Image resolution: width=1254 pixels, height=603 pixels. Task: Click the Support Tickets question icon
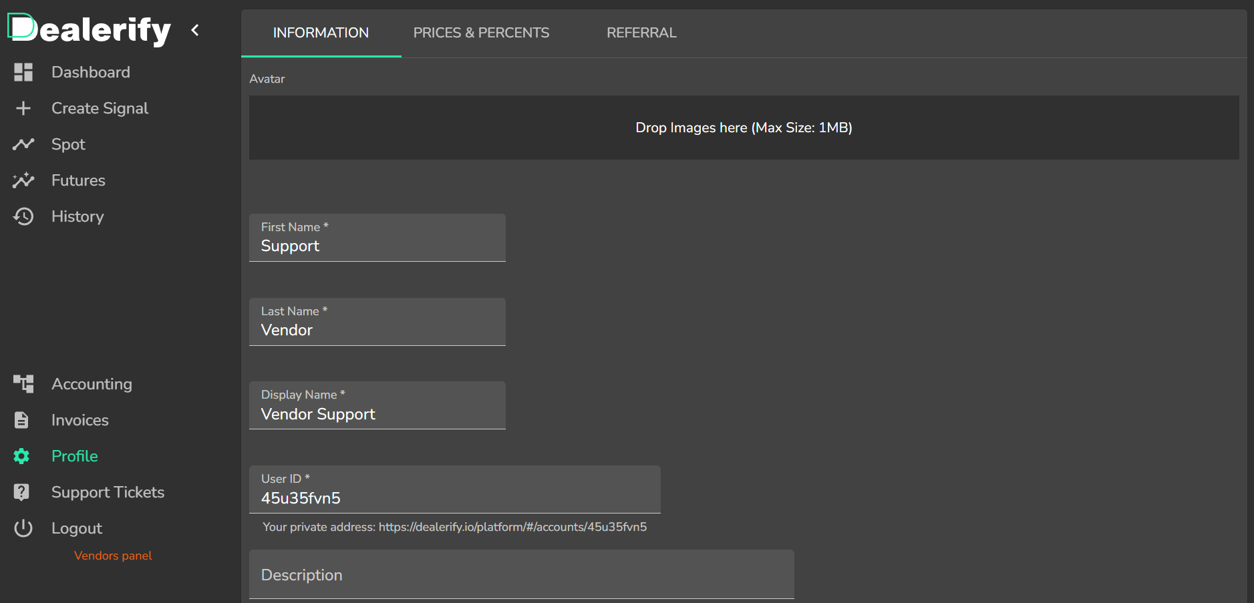[x=21, y=492]
